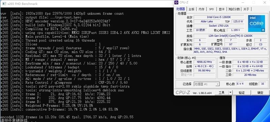
Task: Open the 测试分数 benchmark tab
Action: point(234,9)
